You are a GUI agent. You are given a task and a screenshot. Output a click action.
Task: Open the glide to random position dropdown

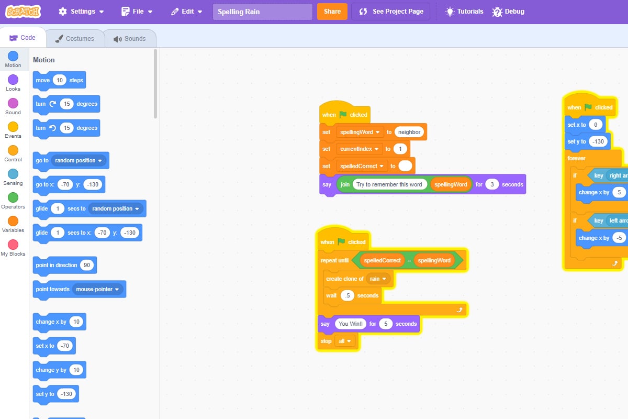pyautogui.click(x=116, y=208)
